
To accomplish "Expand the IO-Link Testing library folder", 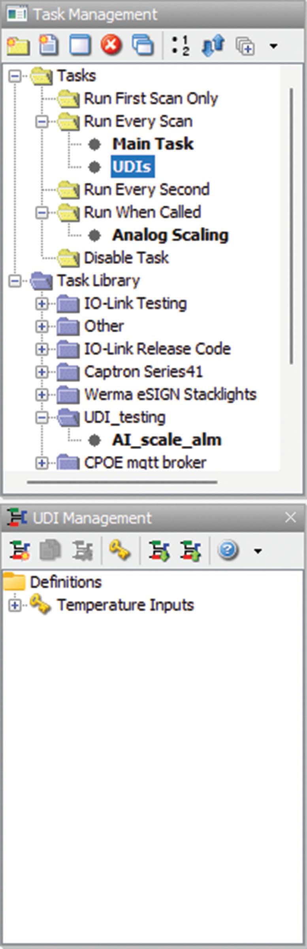I will 41,304.
